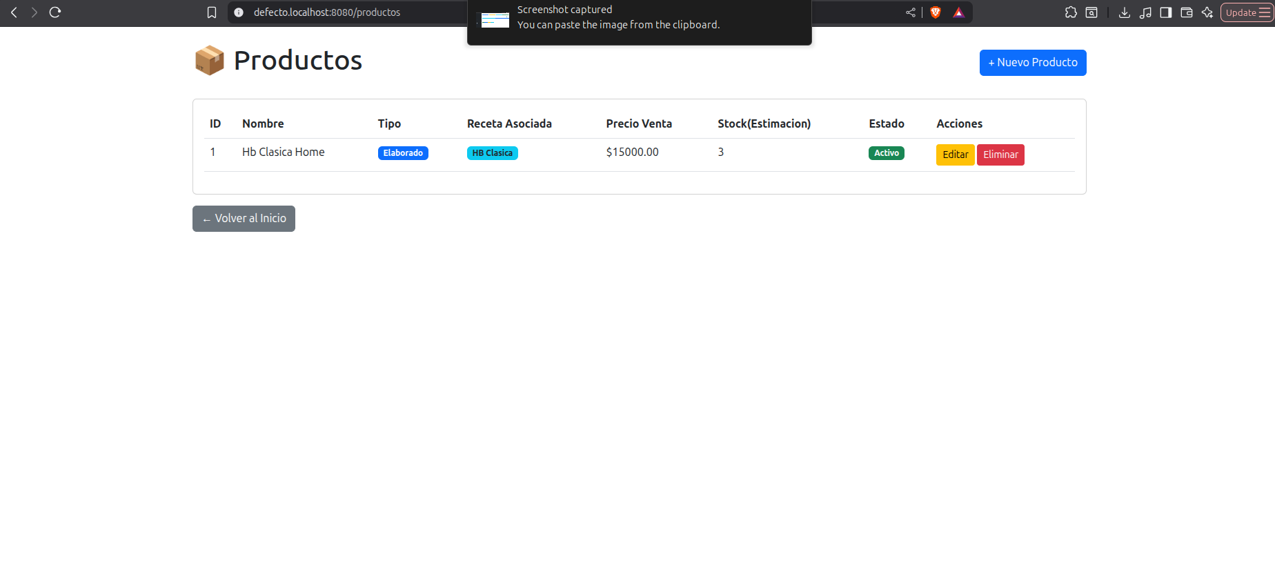This screenshot has height=574, width=1275.
Task: Toggle the browser sidebar panel
Action: (1166, 12)
